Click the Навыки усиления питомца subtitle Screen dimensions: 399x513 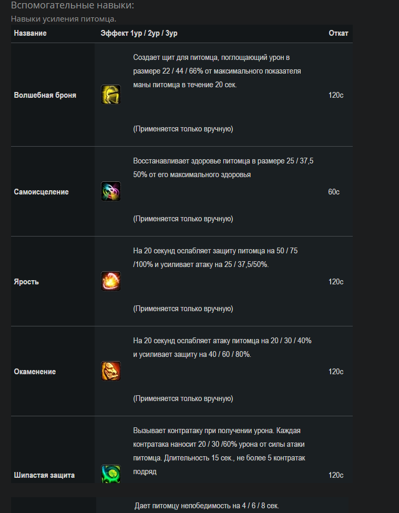click(x=64, y=19)
